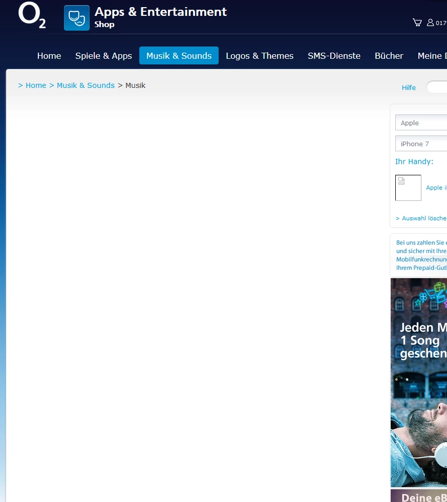
Task: Click Musik & Sounds breadcrumb link
Action: tap(86, 85)
